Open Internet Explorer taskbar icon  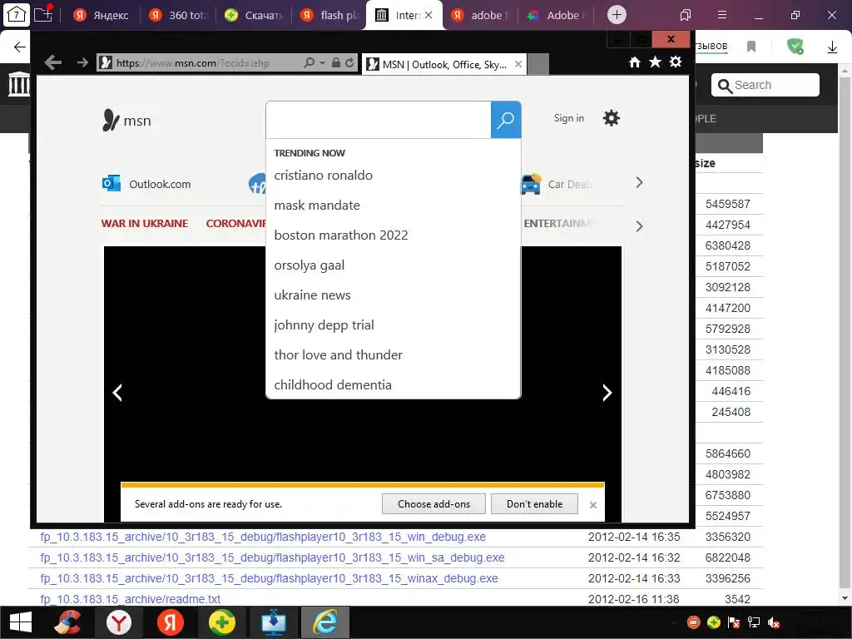click(325, 622)
